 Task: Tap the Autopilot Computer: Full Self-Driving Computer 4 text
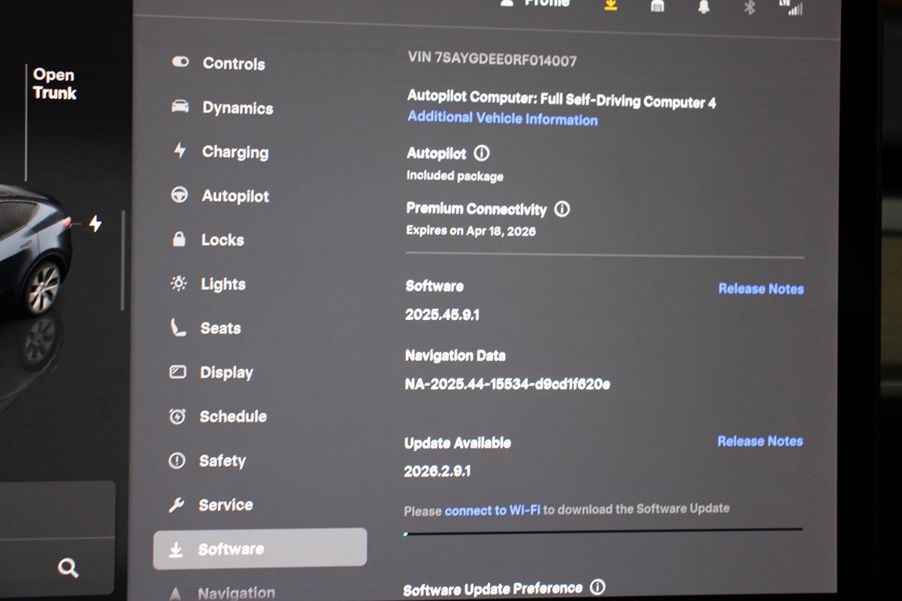(x=561, y=98)
